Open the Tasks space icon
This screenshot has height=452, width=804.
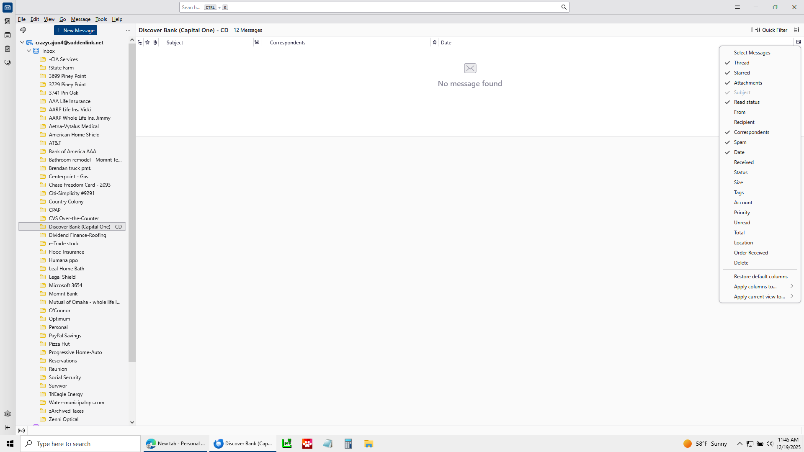[8, 49]
